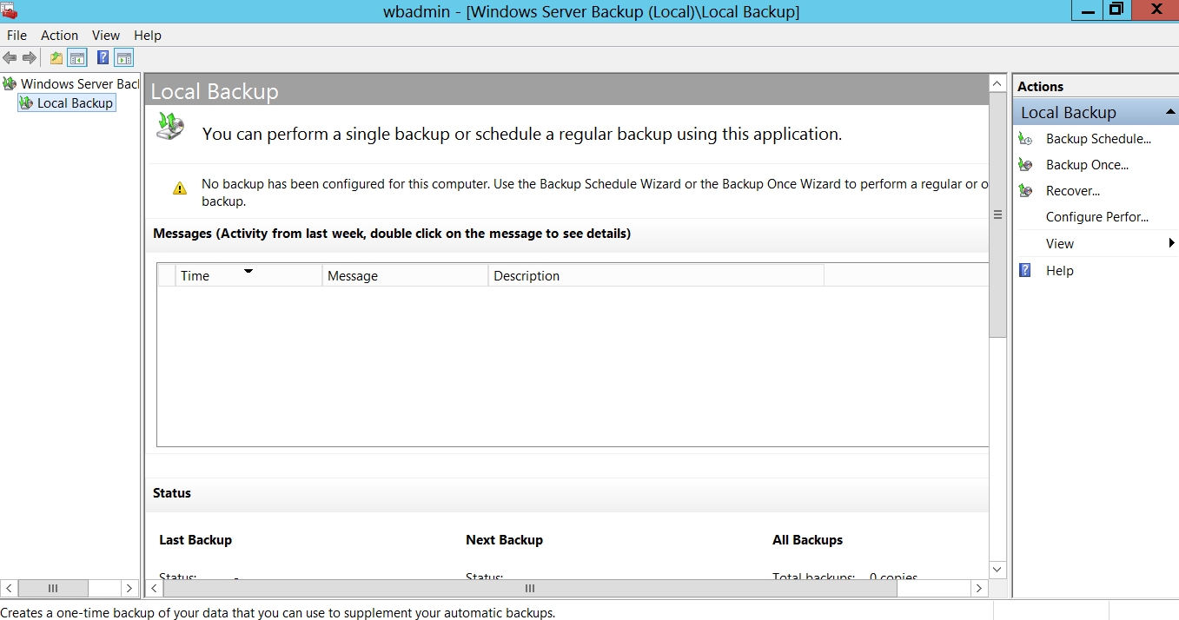
Task: Open the File menu
Action: (x=17, y=36)
